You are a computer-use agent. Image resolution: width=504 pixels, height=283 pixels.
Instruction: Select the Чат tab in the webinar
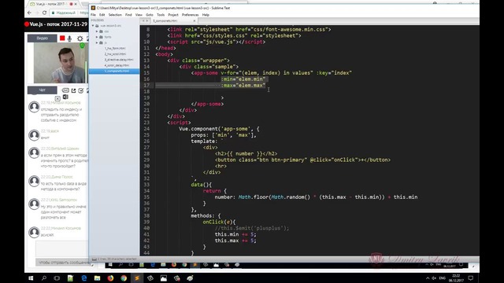[x=42, y=90]
